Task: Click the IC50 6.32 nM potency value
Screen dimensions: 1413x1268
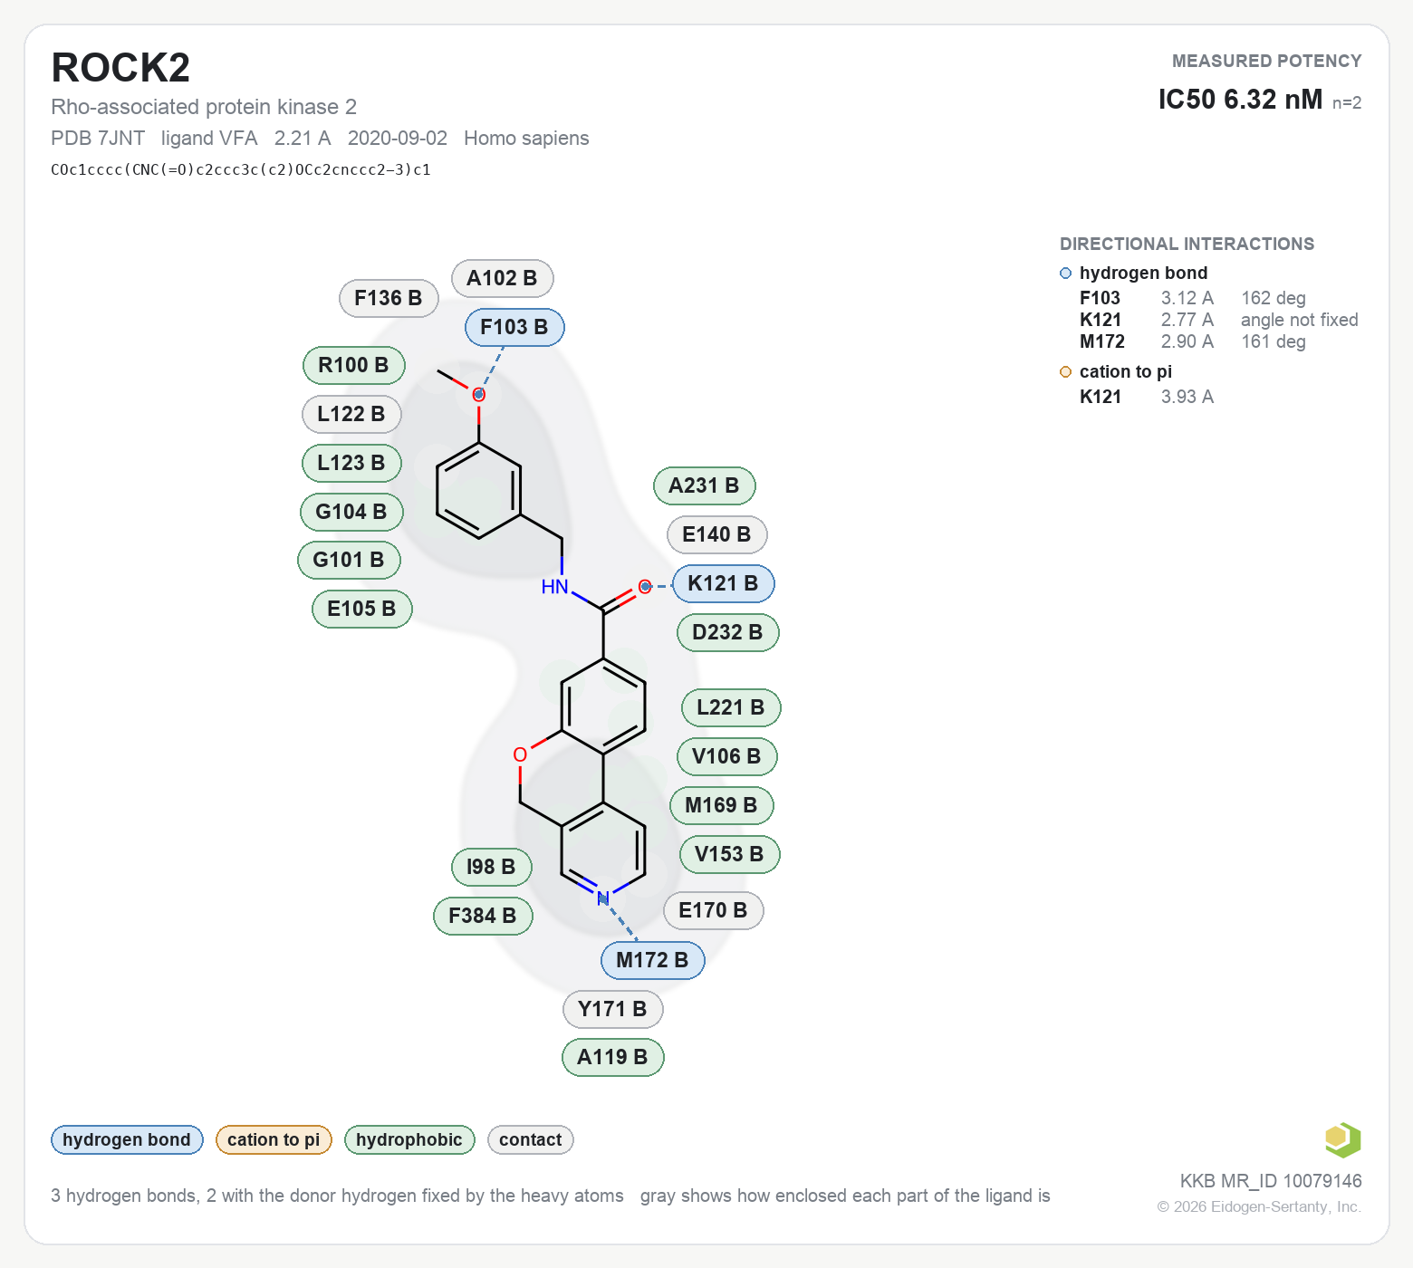Action: pos(1240,99)
